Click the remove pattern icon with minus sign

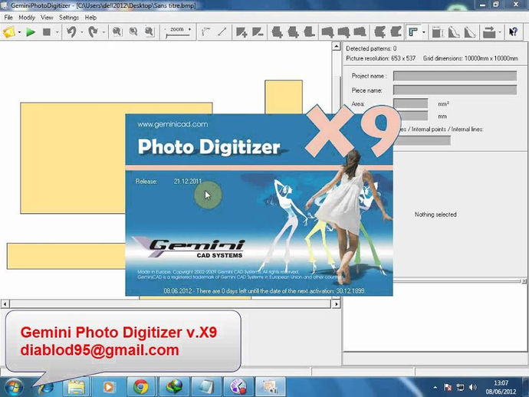click(x=258, y=32)
